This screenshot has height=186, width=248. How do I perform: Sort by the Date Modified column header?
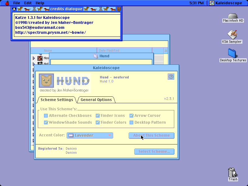tap(125, 51)
